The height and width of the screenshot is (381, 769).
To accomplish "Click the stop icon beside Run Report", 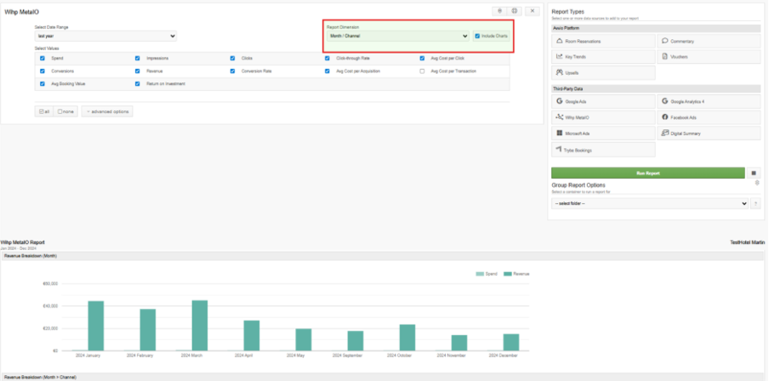I will 754,173.
